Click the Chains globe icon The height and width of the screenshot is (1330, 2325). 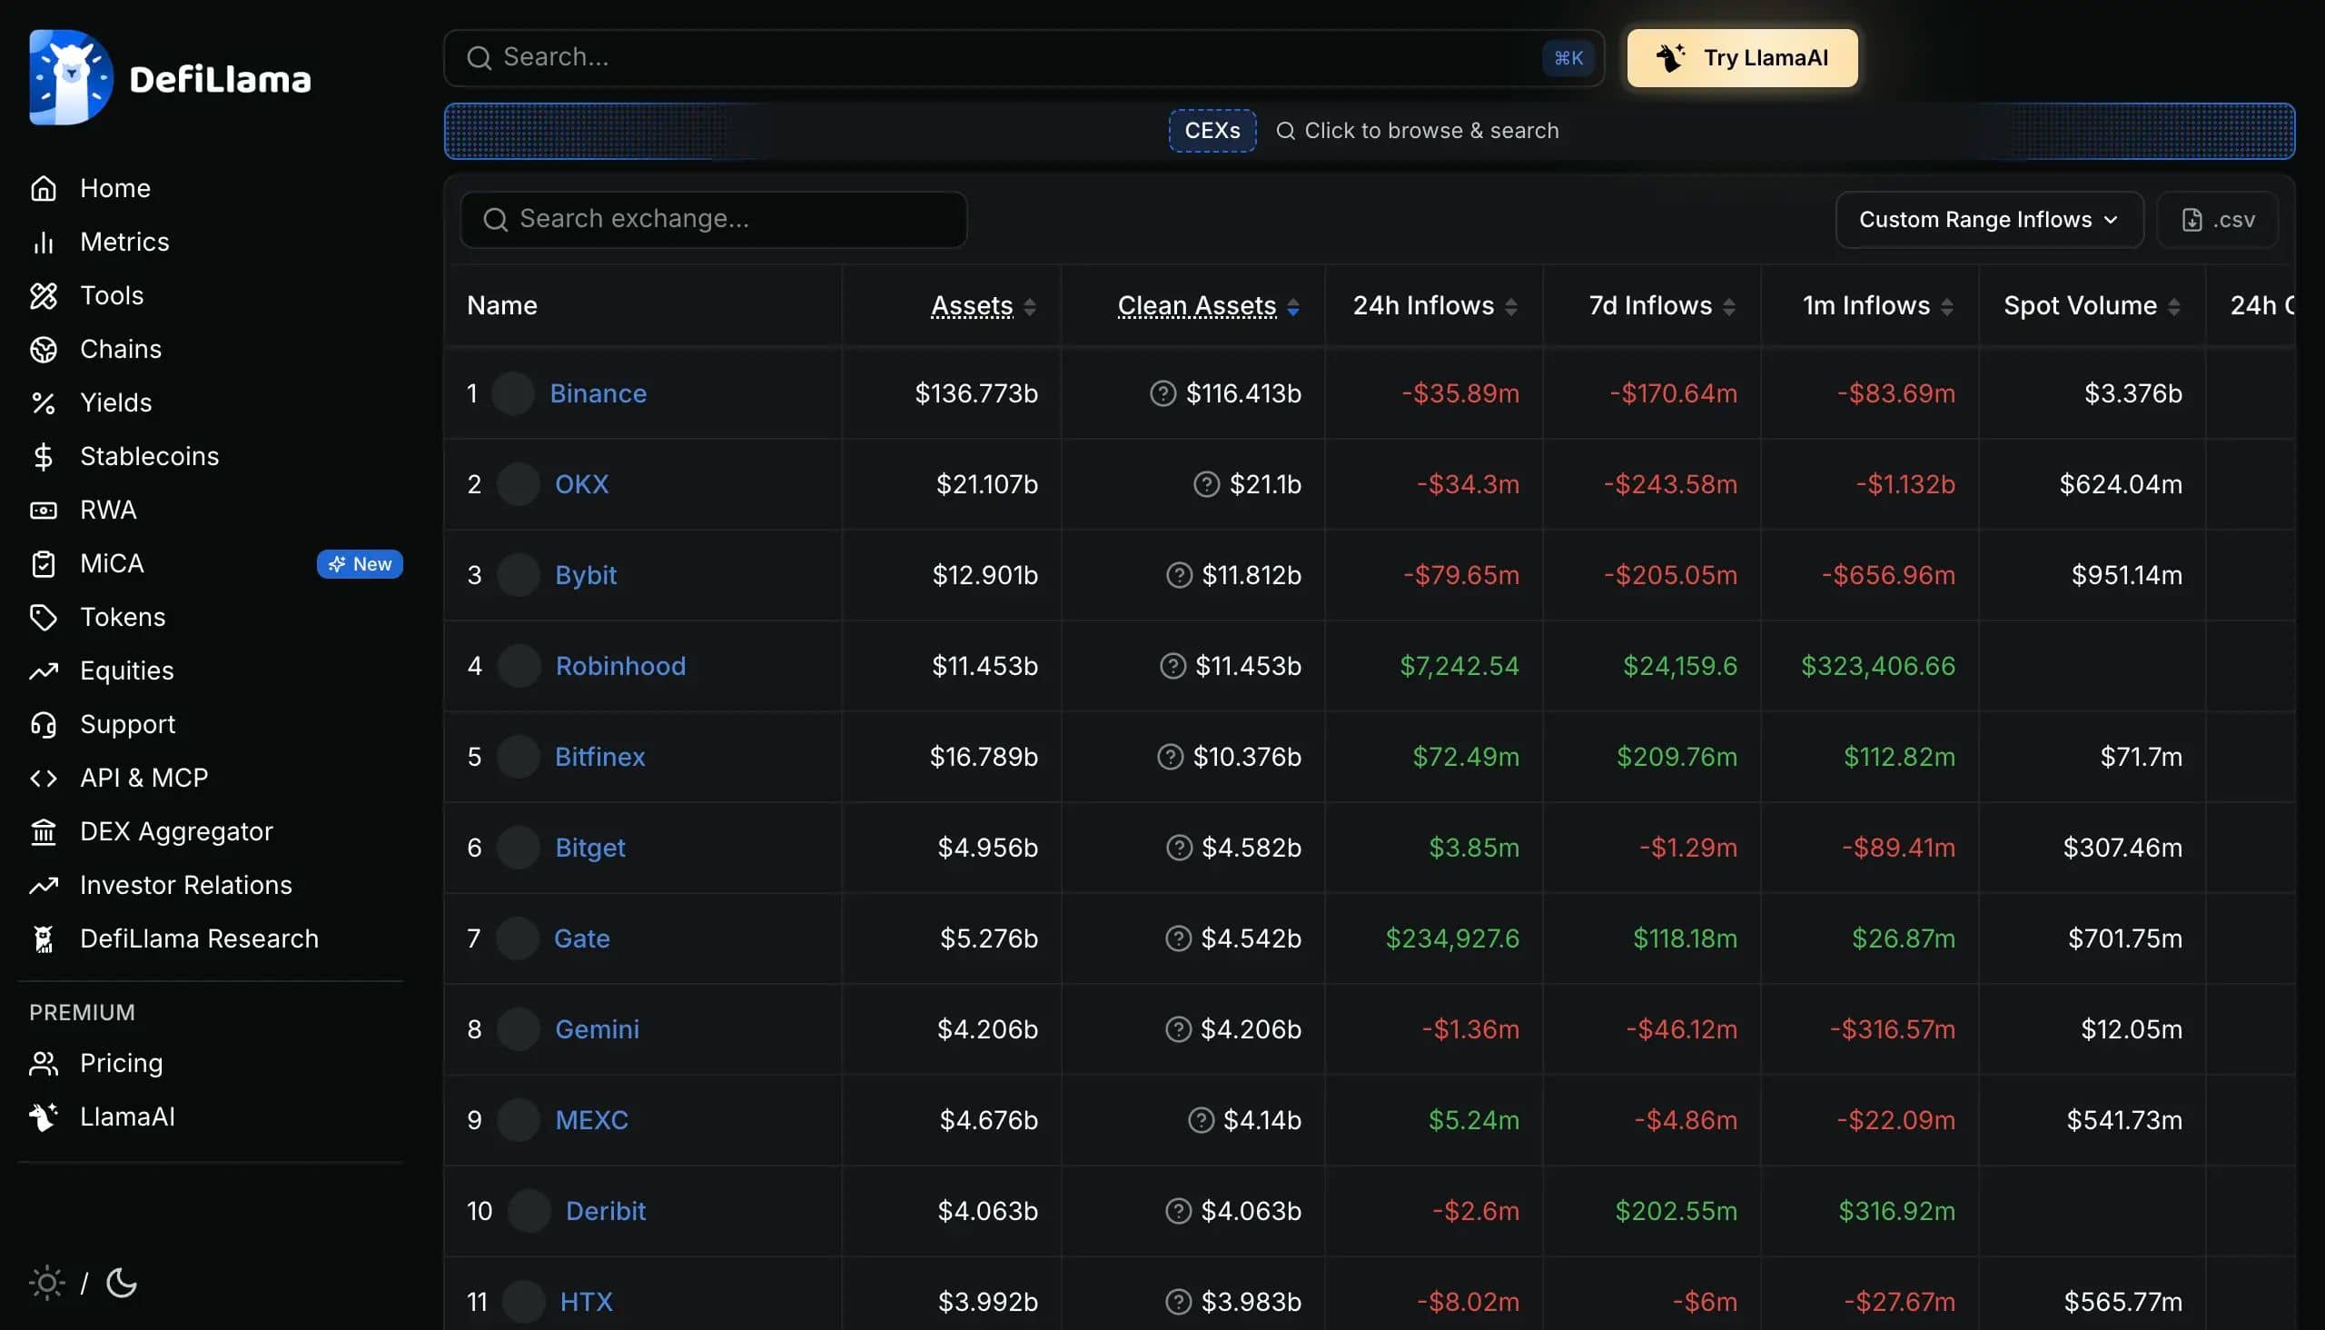(43, 349)
